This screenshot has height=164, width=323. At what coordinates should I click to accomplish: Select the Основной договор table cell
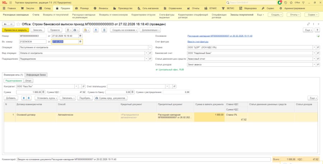[36, 117]
